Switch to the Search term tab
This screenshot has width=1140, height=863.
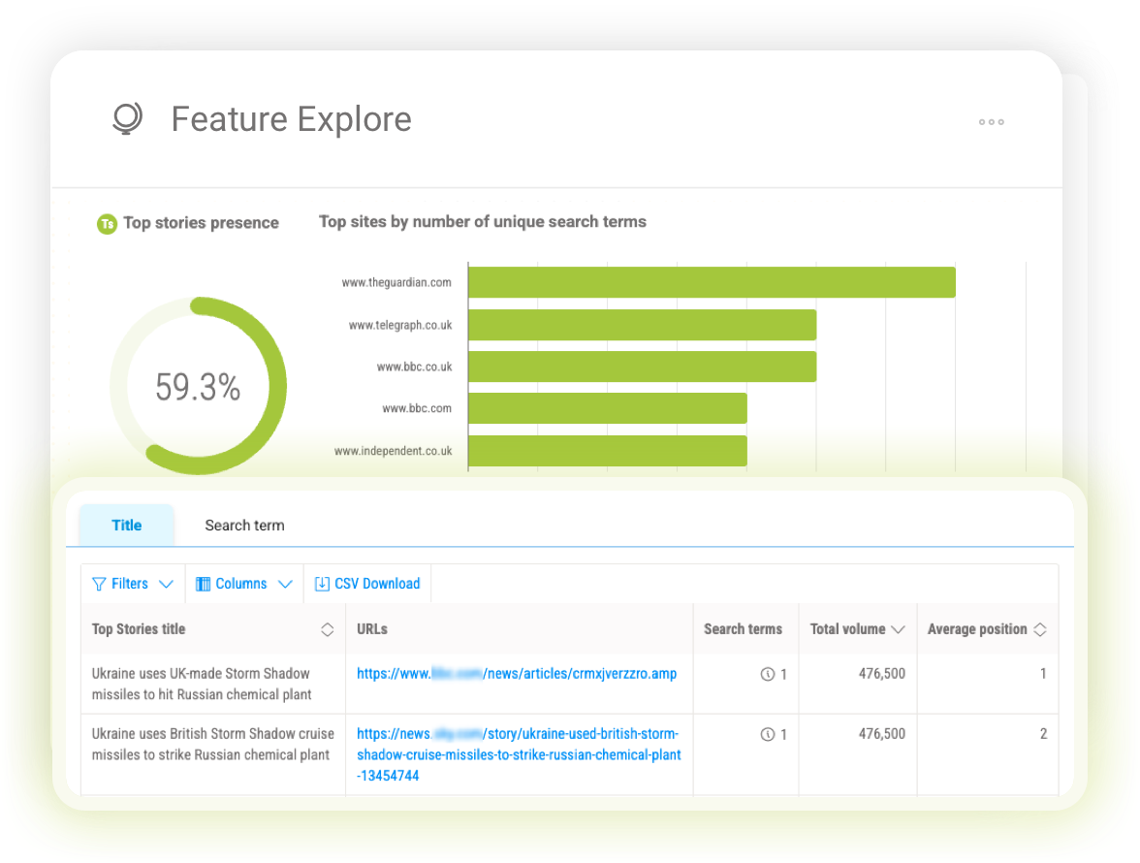244,525
